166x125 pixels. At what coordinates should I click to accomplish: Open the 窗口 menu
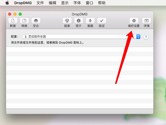coord(89,3)
